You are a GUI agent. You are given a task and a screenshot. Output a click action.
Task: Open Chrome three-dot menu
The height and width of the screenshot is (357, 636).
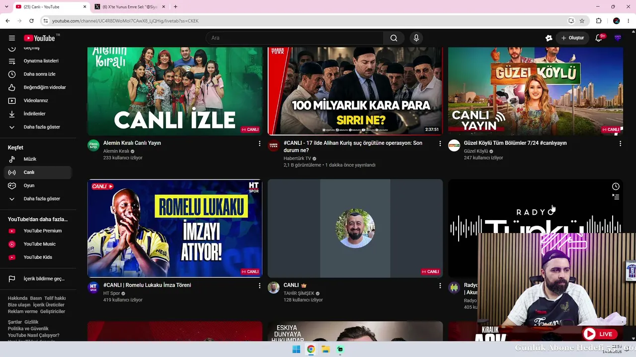point(629,21)
